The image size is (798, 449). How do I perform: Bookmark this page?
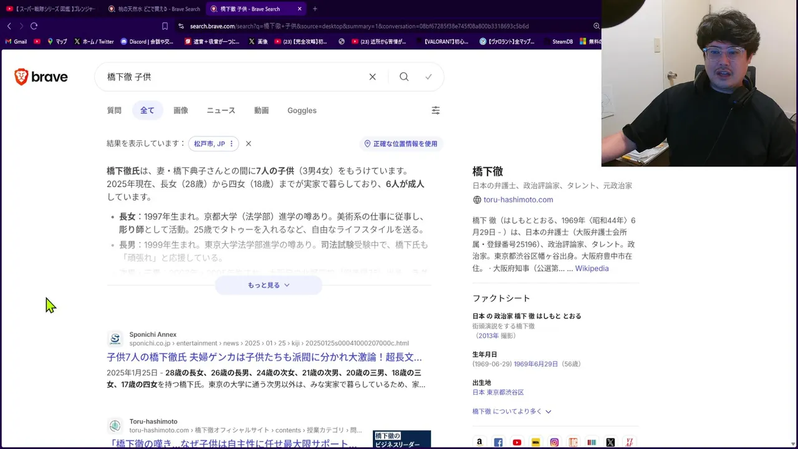[165, 26]
